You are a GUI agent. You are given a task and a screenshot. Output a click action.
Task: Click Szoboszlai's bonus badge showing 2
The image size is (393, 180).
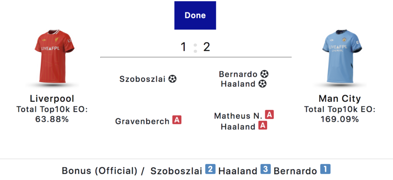click(210, 169)
